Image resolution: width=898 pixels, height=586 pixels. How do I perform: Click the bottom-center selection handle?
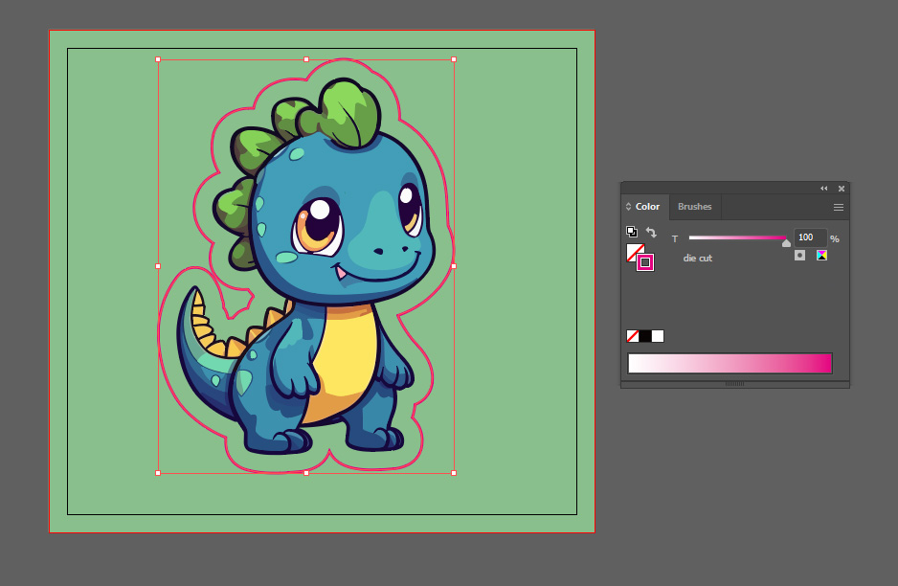tap(306, 473)
